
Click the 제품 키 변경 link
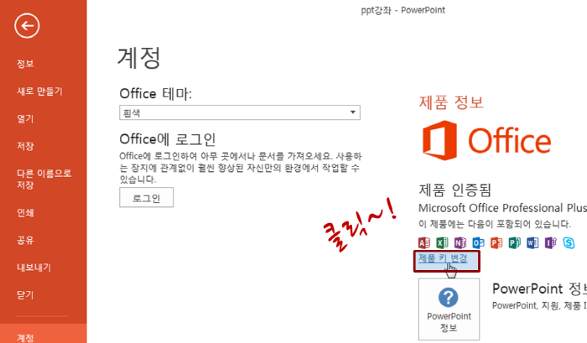(x=443, y=258)
